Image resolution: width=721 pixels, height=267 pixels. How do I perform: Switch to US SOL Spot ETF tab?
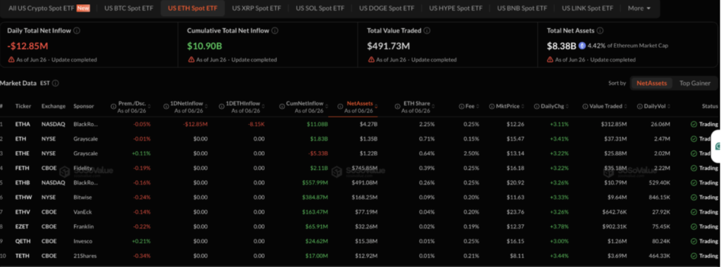click(x=320, y=8)
